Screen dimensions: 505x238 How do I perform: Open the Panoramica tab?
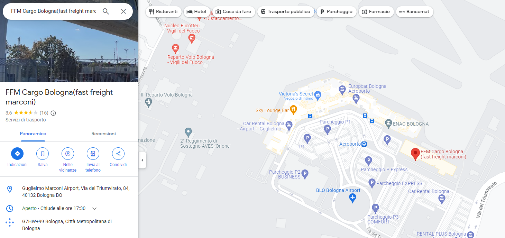tap(33, 134)
